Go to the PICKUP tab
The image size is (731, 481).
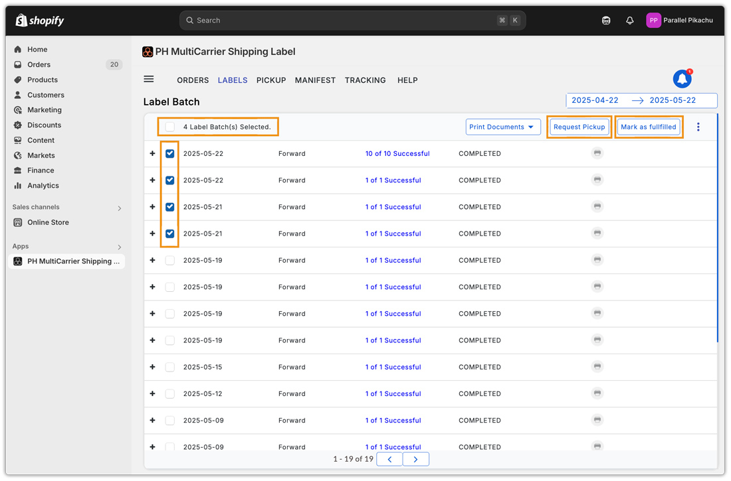point(271,80)
